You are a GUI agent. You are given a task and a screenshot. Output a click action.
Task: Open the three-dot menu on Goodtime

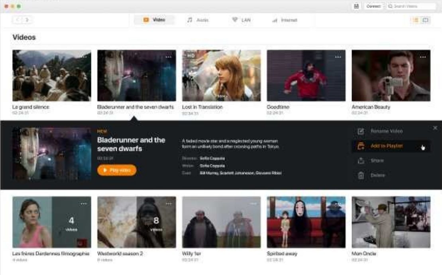338,57
